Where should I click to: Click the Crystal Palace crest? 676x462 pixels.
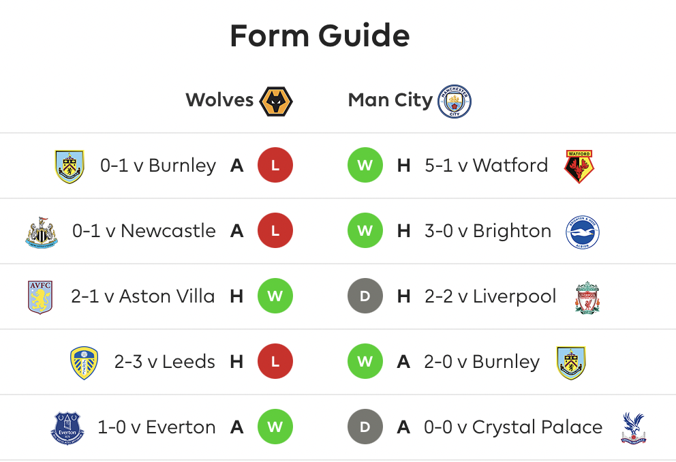click(633, 428)
